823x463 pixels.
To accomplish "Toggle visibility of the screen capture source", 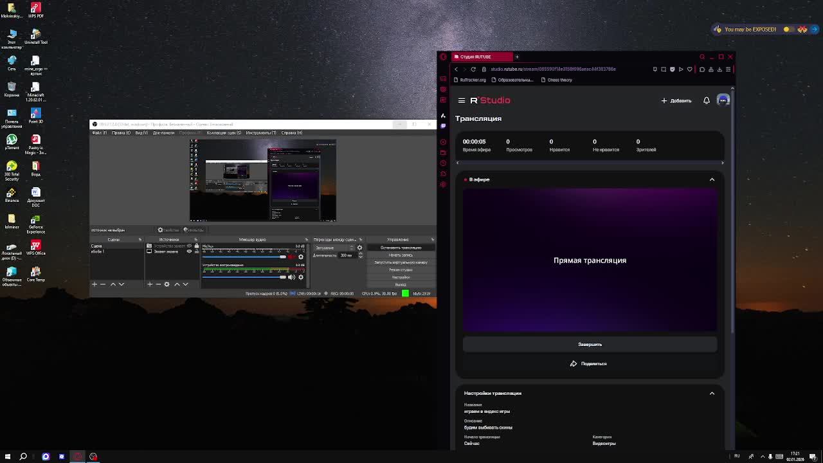I will (190, 251).
